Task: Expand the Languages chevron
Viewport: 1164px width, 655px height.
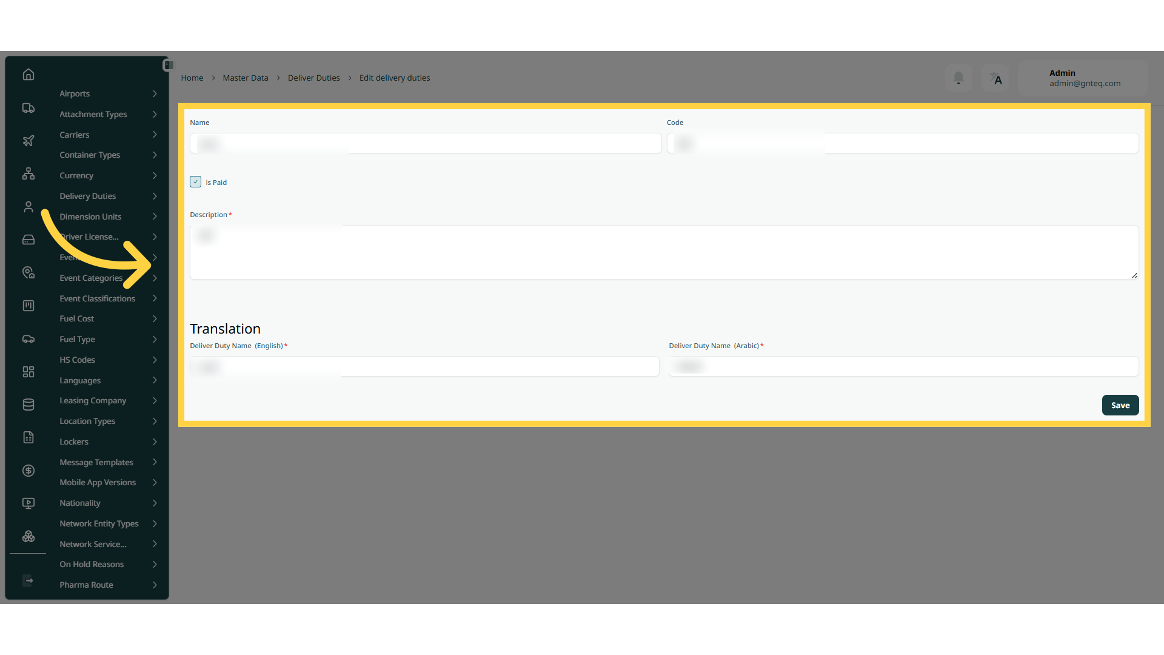Action: tap(155, 380)
